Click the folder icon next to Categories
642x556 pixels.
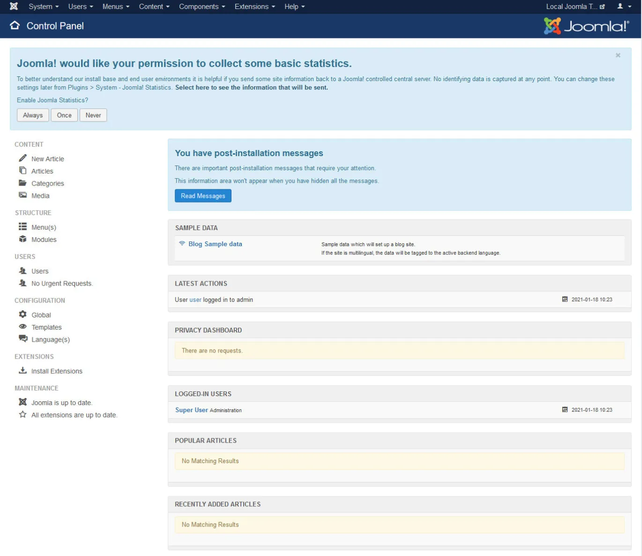[x=22, y=183]
